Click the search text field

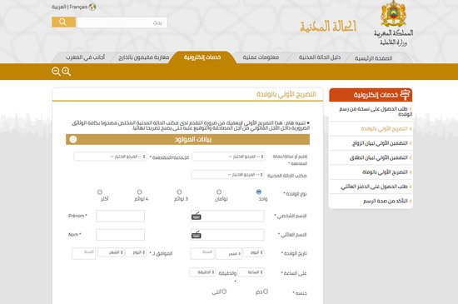122,22
